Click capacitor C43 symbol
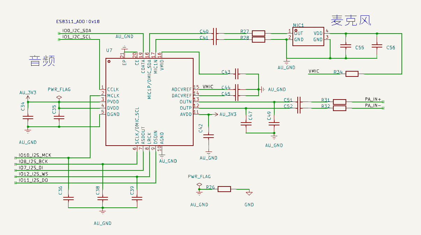 coord(237,74)
